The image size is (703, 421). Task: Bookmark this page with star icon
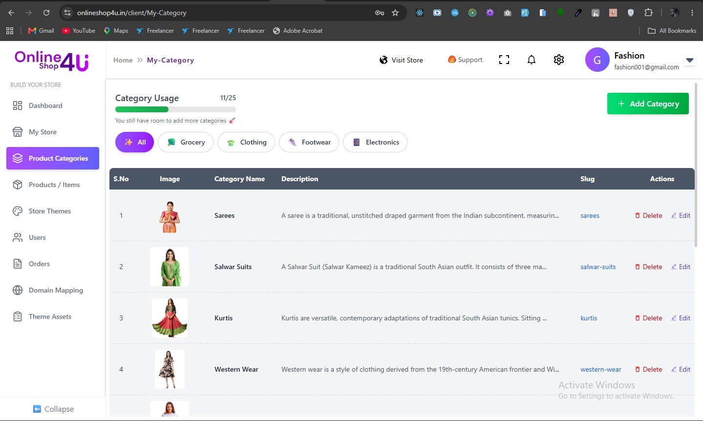pyautogui.click(x=395, y=13)
